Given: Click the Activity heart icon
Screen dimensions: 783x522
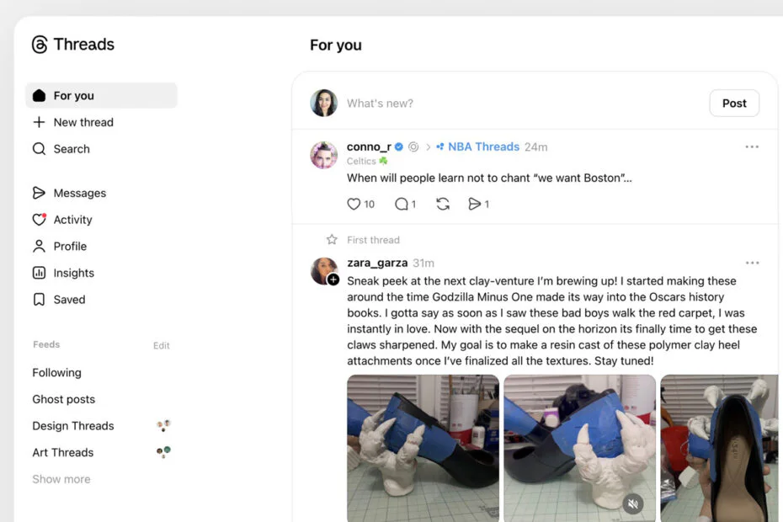Looking at the screenshot, I should point(39,219).
